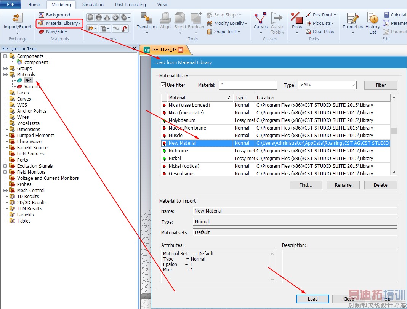Click the material list scrollbar thumb

pyautogui.click(x=394, y=131)
